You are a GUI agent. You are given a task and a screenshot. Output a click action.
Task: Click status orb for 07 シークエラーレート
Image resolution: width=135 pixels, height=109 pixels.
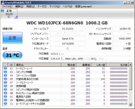pos(5,83)
